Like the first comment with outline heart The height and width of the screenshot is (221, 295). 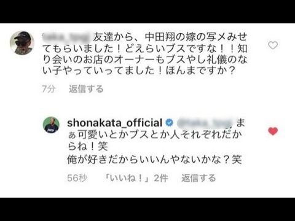273,45
